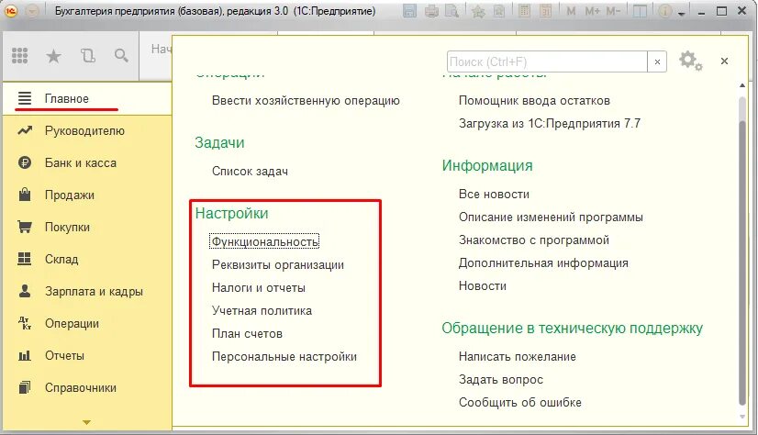Open the History icon in tools panel
Screen dimensions: 758x435
tap(87, 56)
